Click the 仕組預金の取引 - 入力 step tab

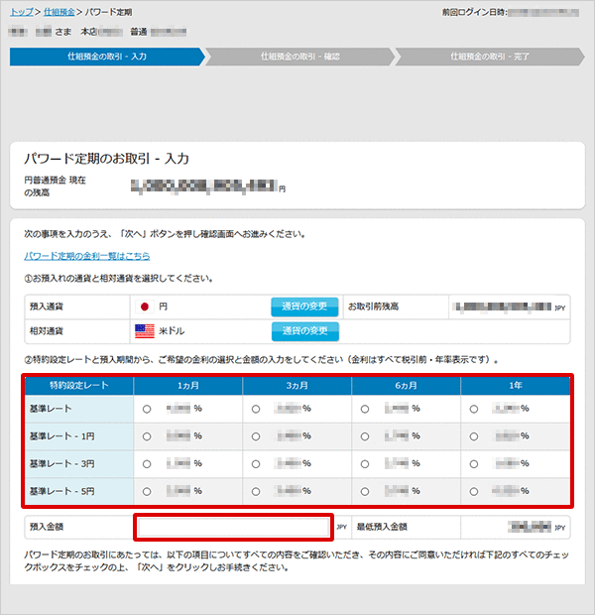point(105,57)
